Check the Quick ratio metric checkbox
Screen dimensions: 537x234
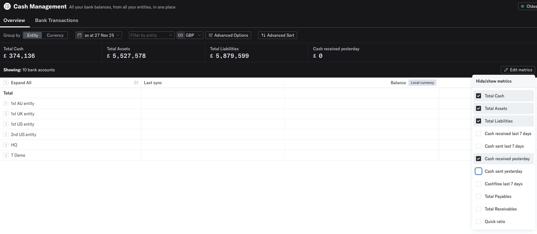(479, 221)
